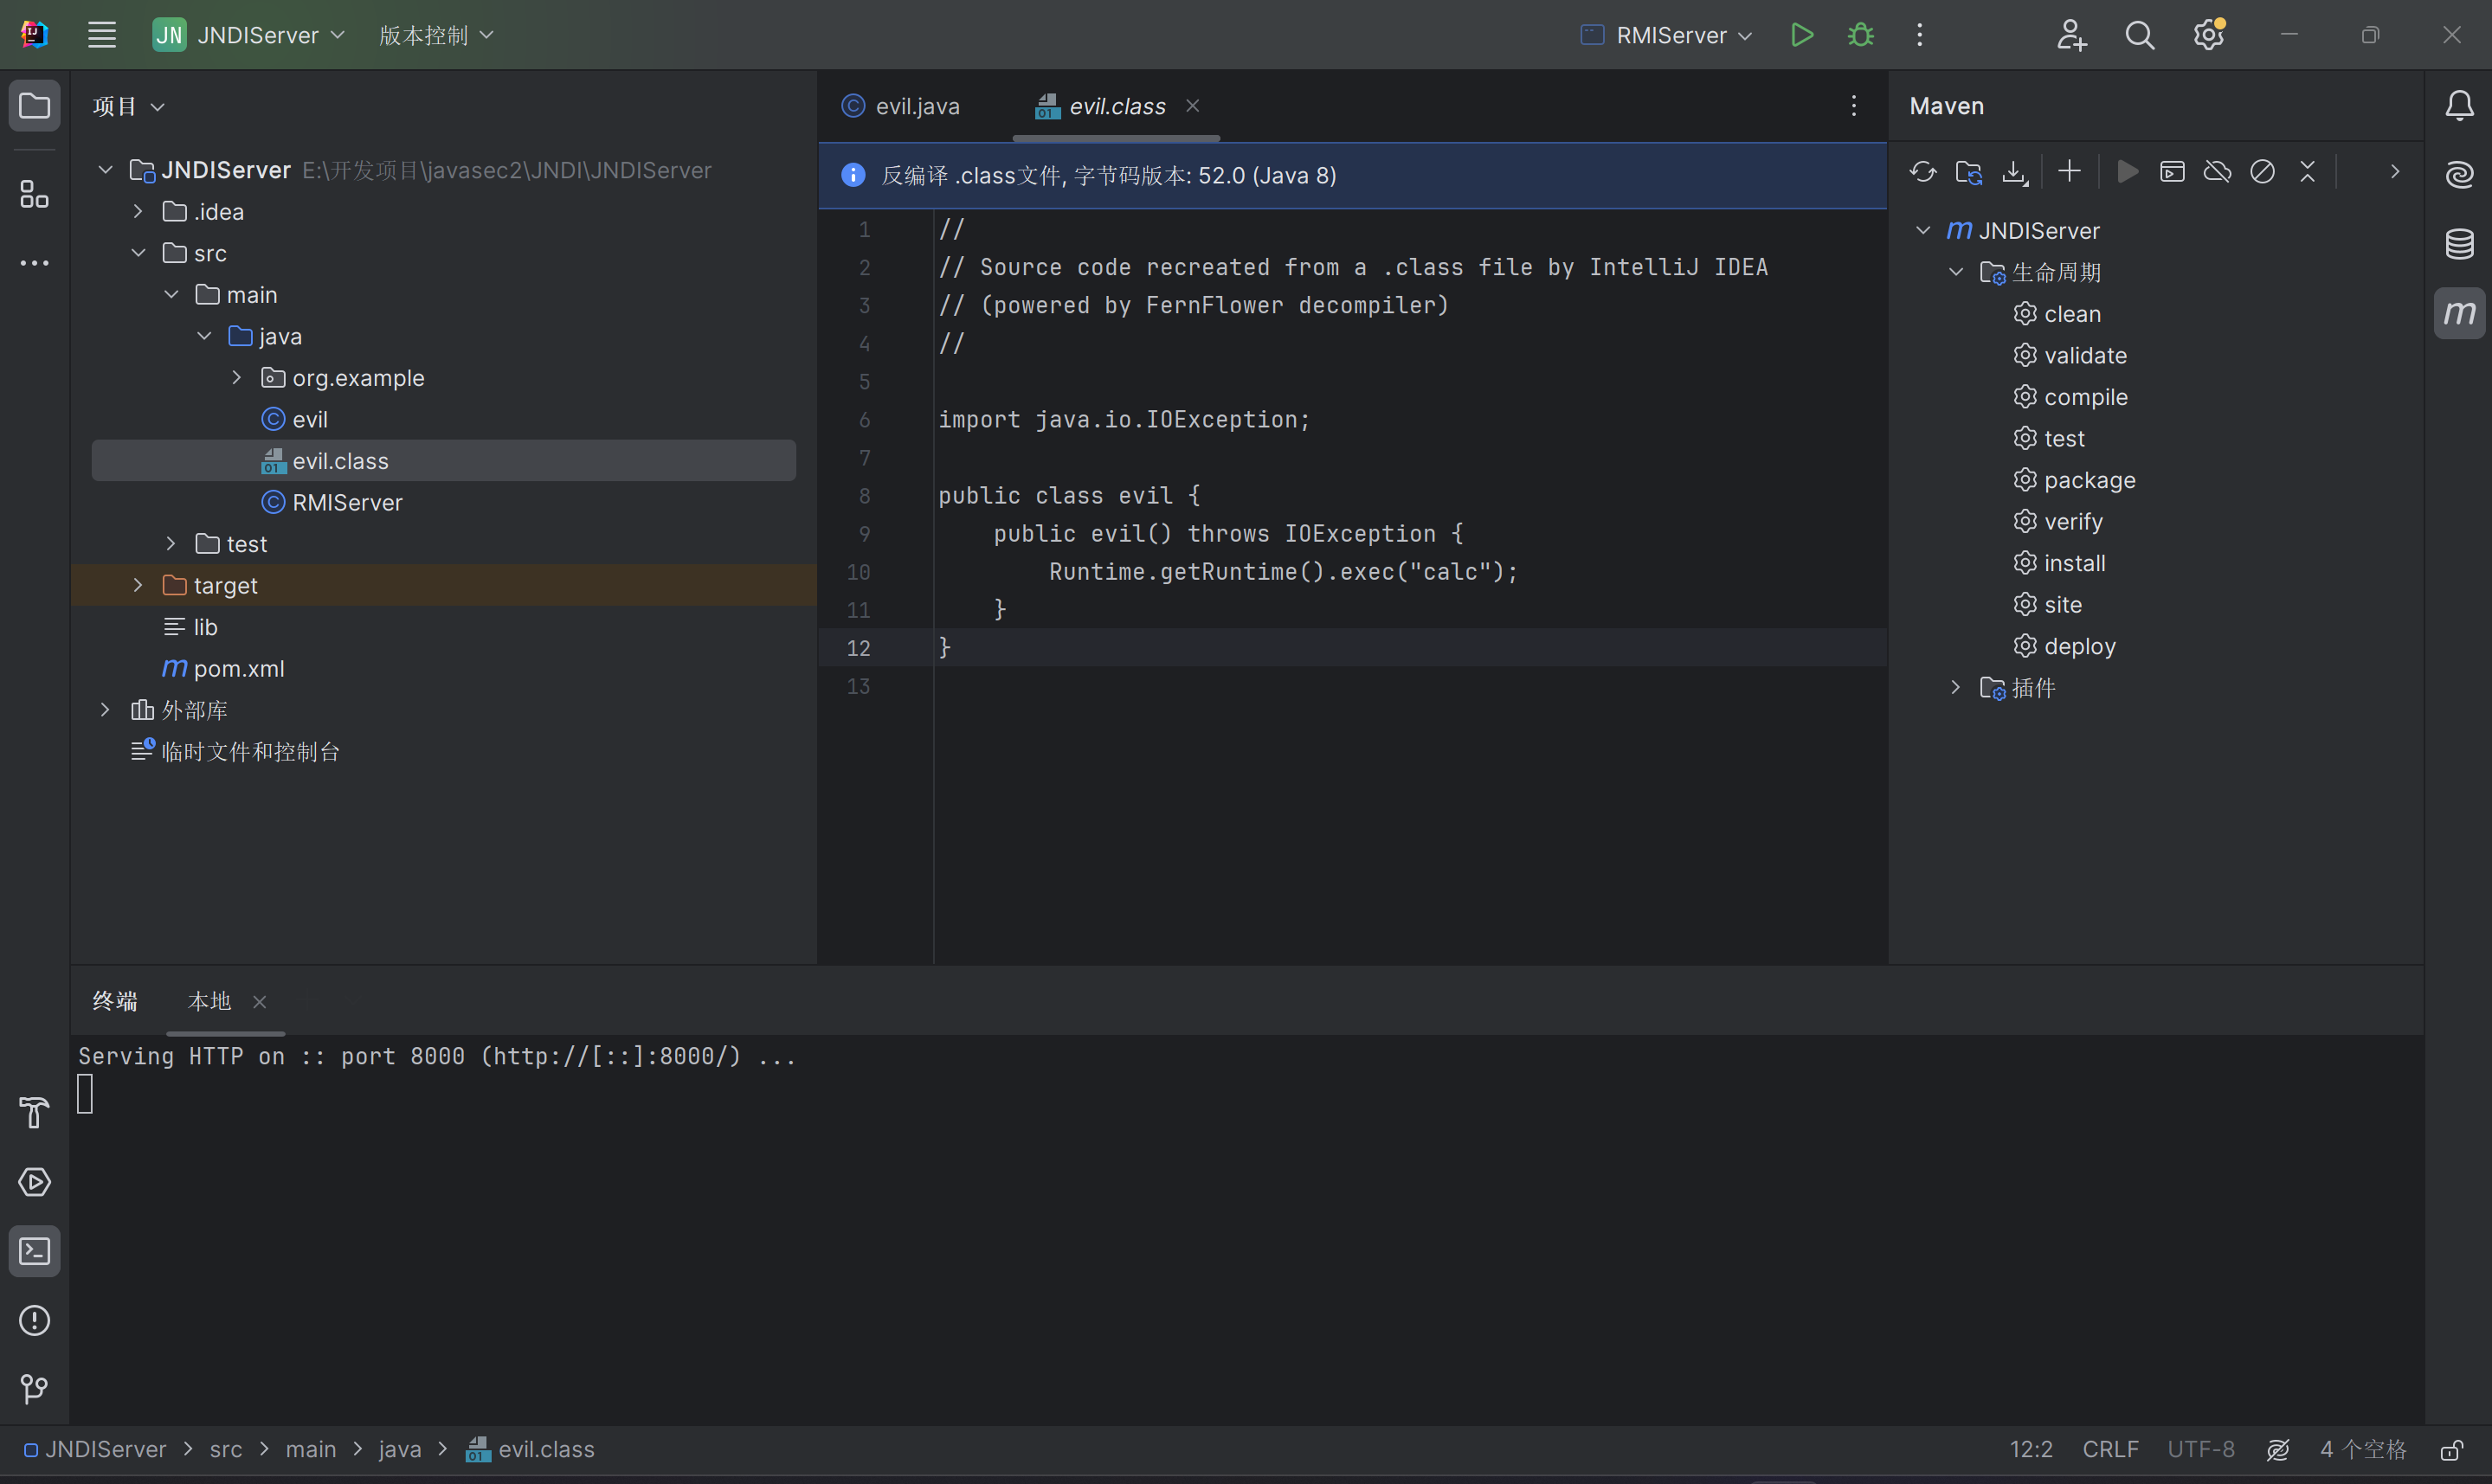Viewport: 2492px width, 1484px height.
Task: Open pom.xml in project tree
Action: 238,668
